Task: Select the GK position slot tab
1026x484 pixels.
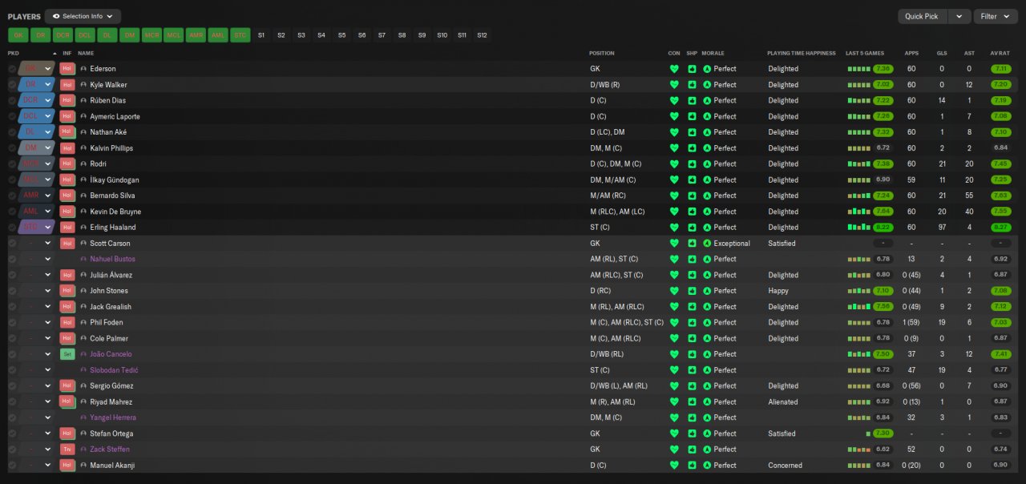Action: pyautogui.click(x=18, y=35)
